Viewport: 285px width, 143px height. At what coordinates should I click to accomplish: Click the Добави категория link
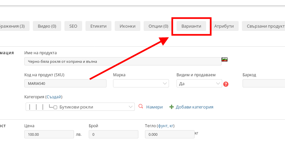194,107
